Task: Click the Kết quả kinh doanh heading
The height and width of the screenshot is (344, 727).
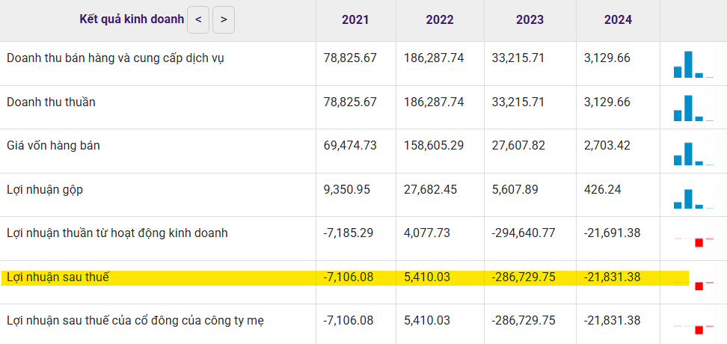Action: click(x=132, y=19)
